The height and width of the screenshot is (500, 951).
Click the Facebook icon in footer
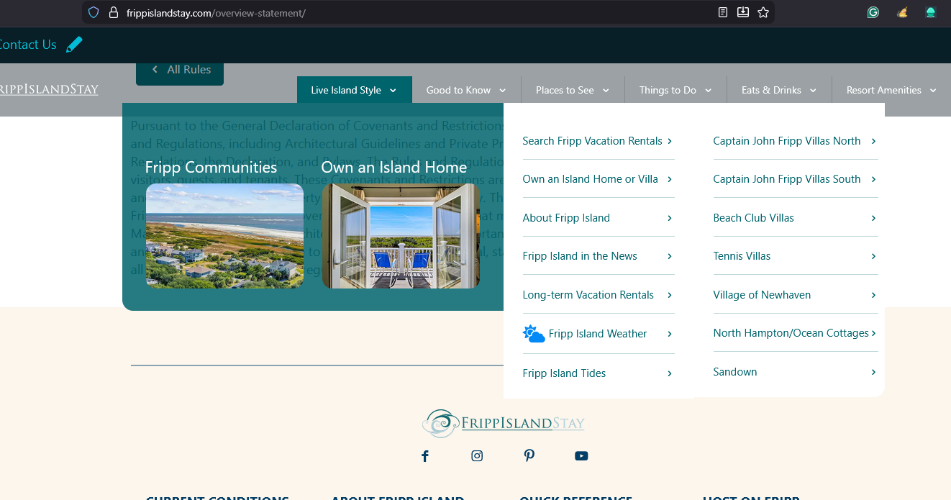[425, 456]
